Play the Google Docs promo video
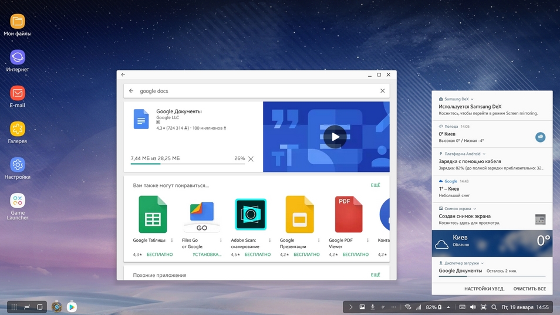 (335, 137)
